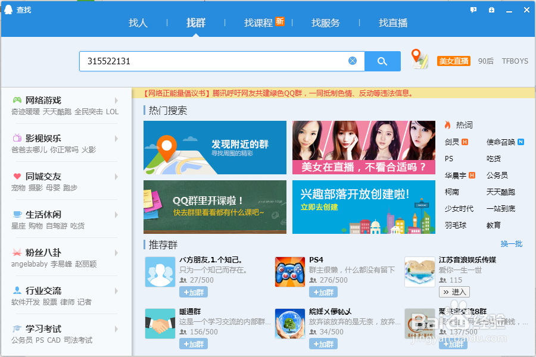Image resolution: width=536 pixels, height=357 pixels.
Task: Click +加群 for the 27/500 group
Action: (194, 292)
